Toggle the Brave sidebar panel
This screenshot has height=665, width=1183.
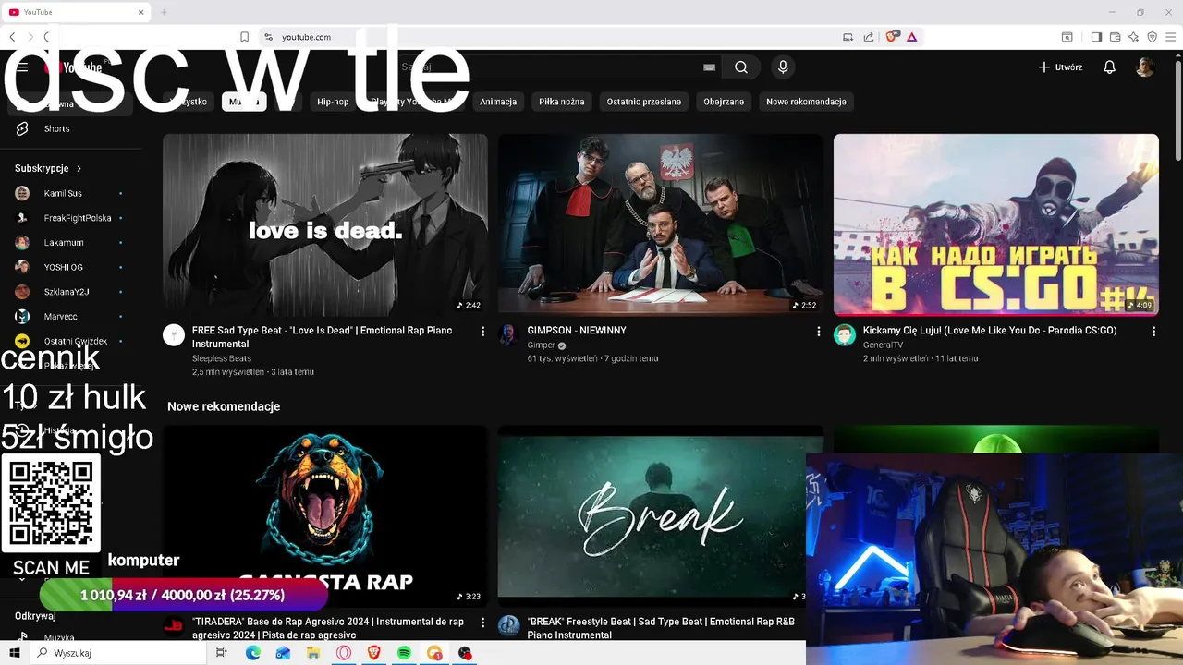(x=1096, y=37)
